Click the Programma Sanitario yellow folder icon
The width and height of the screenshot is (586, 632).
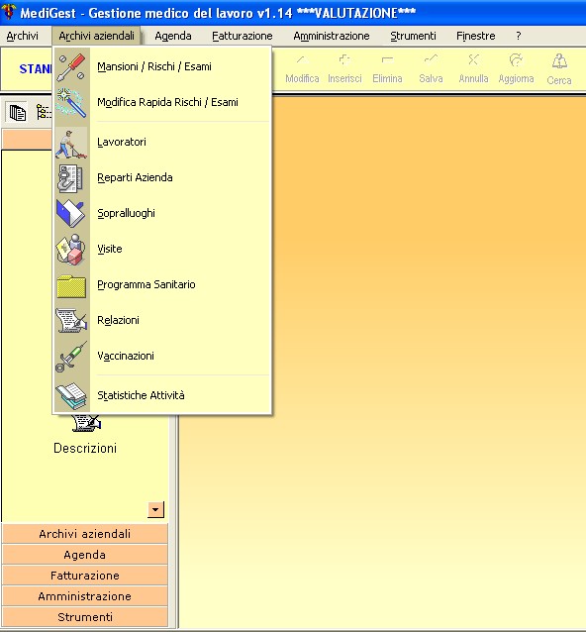point(71,286)
